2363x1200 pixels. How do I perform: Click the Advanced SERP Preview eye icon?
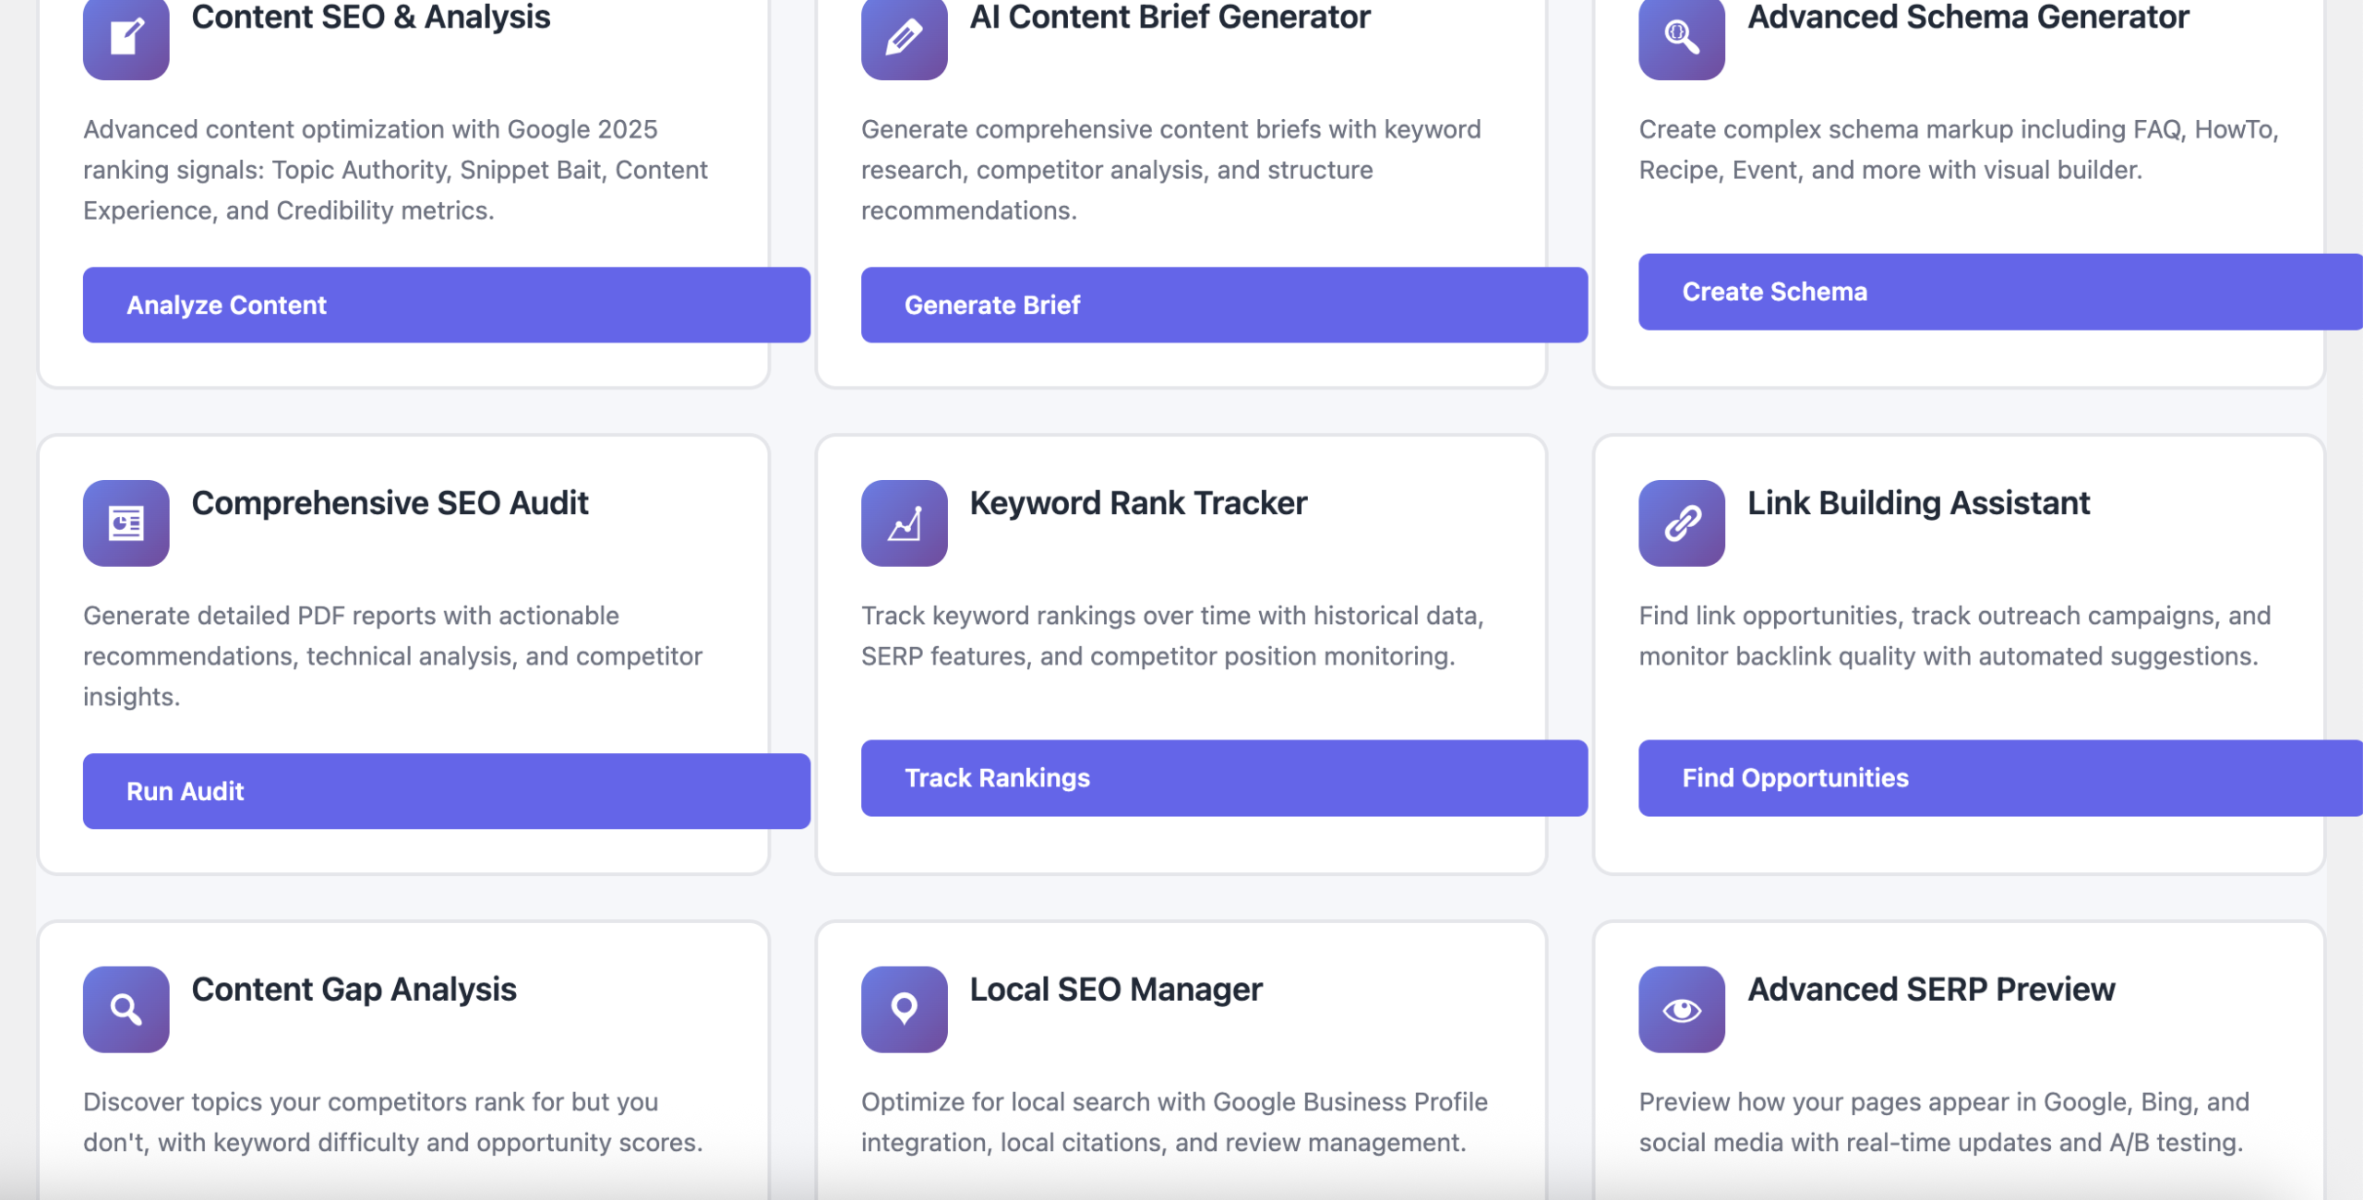point(1681,1009)
